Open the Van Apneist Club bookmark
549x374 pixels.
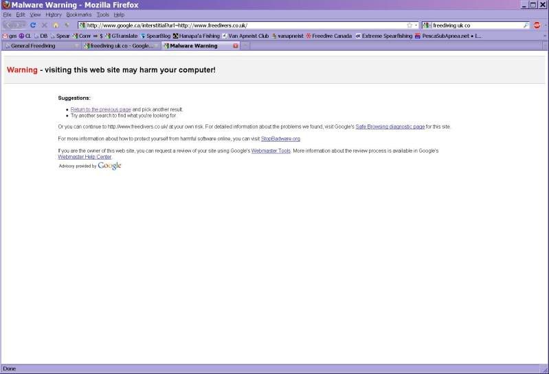pyautogui.click(x=245, y=36)
